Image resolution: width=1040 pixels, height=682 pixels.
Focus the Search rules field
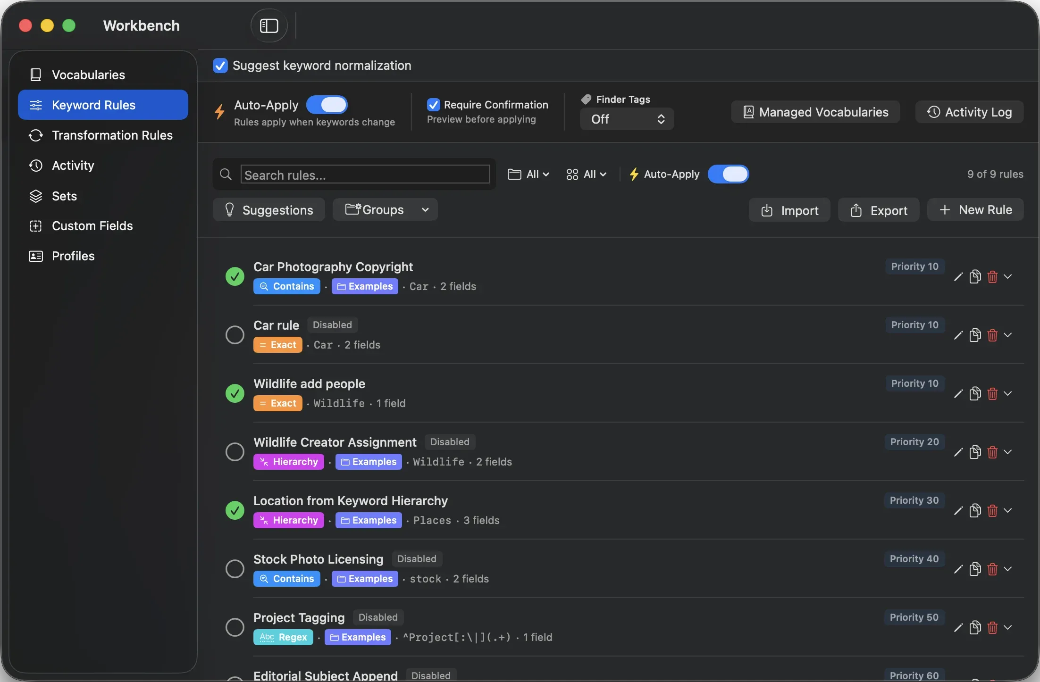pos(365,175)
